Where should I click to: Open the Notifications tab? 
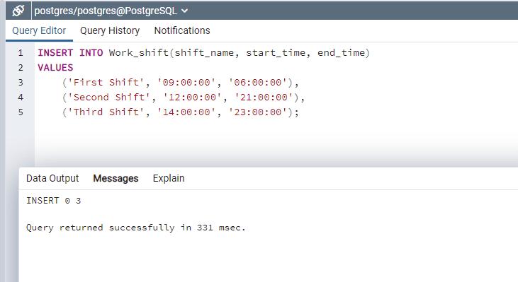[182, 30]
